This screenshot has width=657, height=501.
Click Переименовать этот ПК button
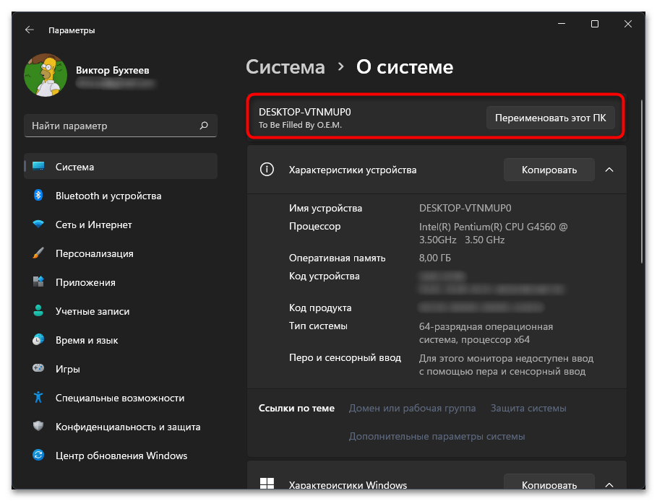tap(550, 118)
